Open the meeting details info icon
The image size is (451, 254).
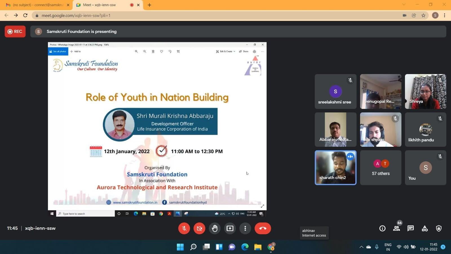click(x=382, y=228)
